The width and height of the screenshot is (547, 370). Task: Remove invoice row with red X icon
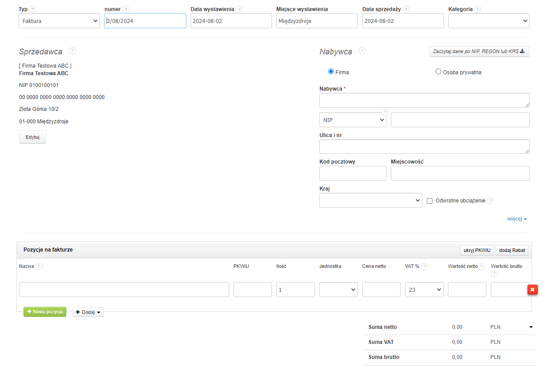(x=532, y=290)
